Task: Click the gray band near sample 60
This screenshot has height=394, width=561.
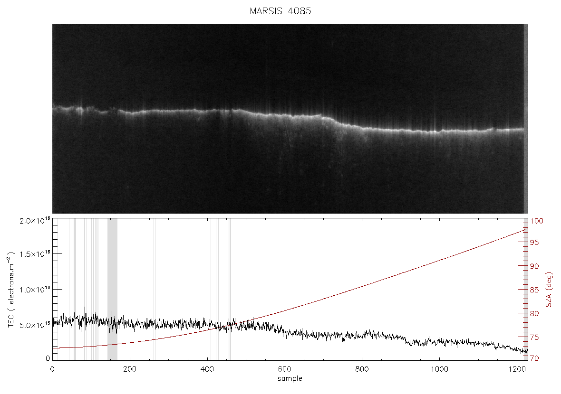Action: (75, 289)
